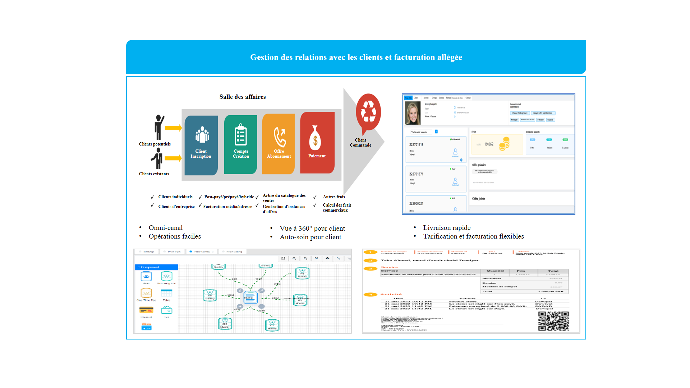The height and width of the screenshot is (388, 690).
Task: Click the Paiement money bag icon
Action: coord(315,138)
